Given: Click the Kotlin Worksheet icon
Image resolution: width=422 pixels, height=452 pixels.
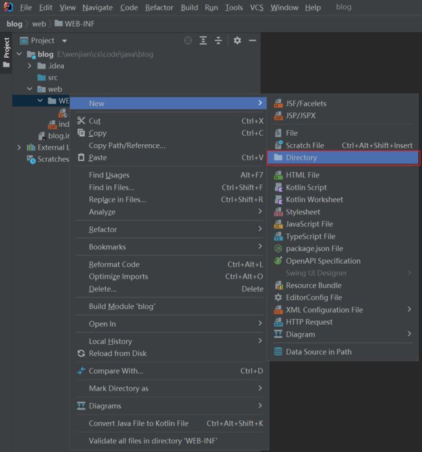Looking at the screenshot, I should pyautogui.click(x=278, y=199).
